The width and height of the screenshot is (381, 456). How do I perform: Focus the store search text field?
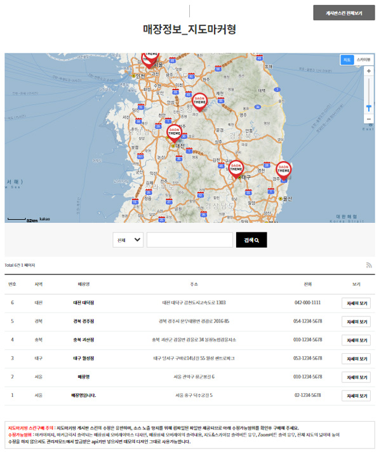click(x=189, y=240)
